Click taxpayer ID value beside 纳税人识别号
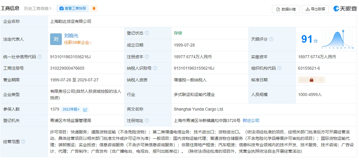The height and width of the screenshot is (160, 359). [194, 68]
